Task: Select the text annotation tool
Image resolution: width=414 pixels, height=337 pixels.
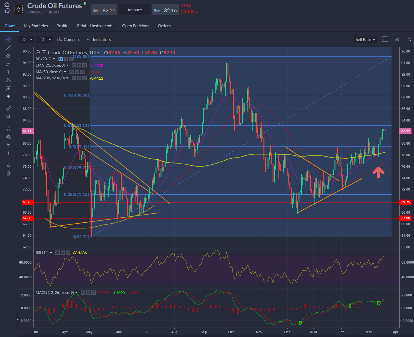Action: [x=8, y=72]
